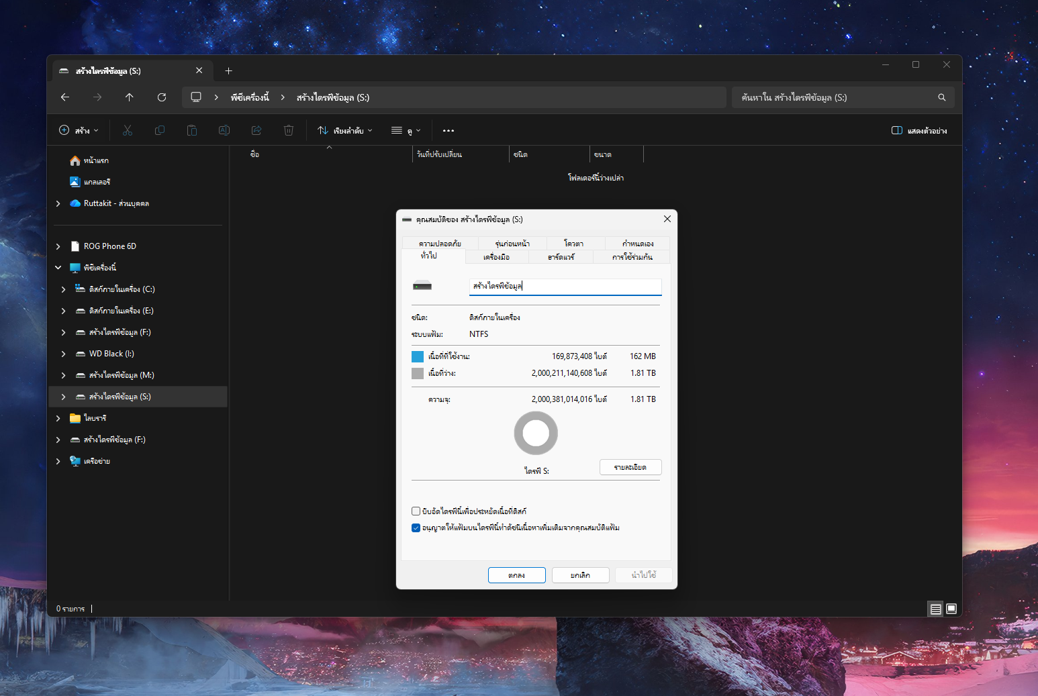Click the Up arrow navigation icon

[x=130, y=97]
